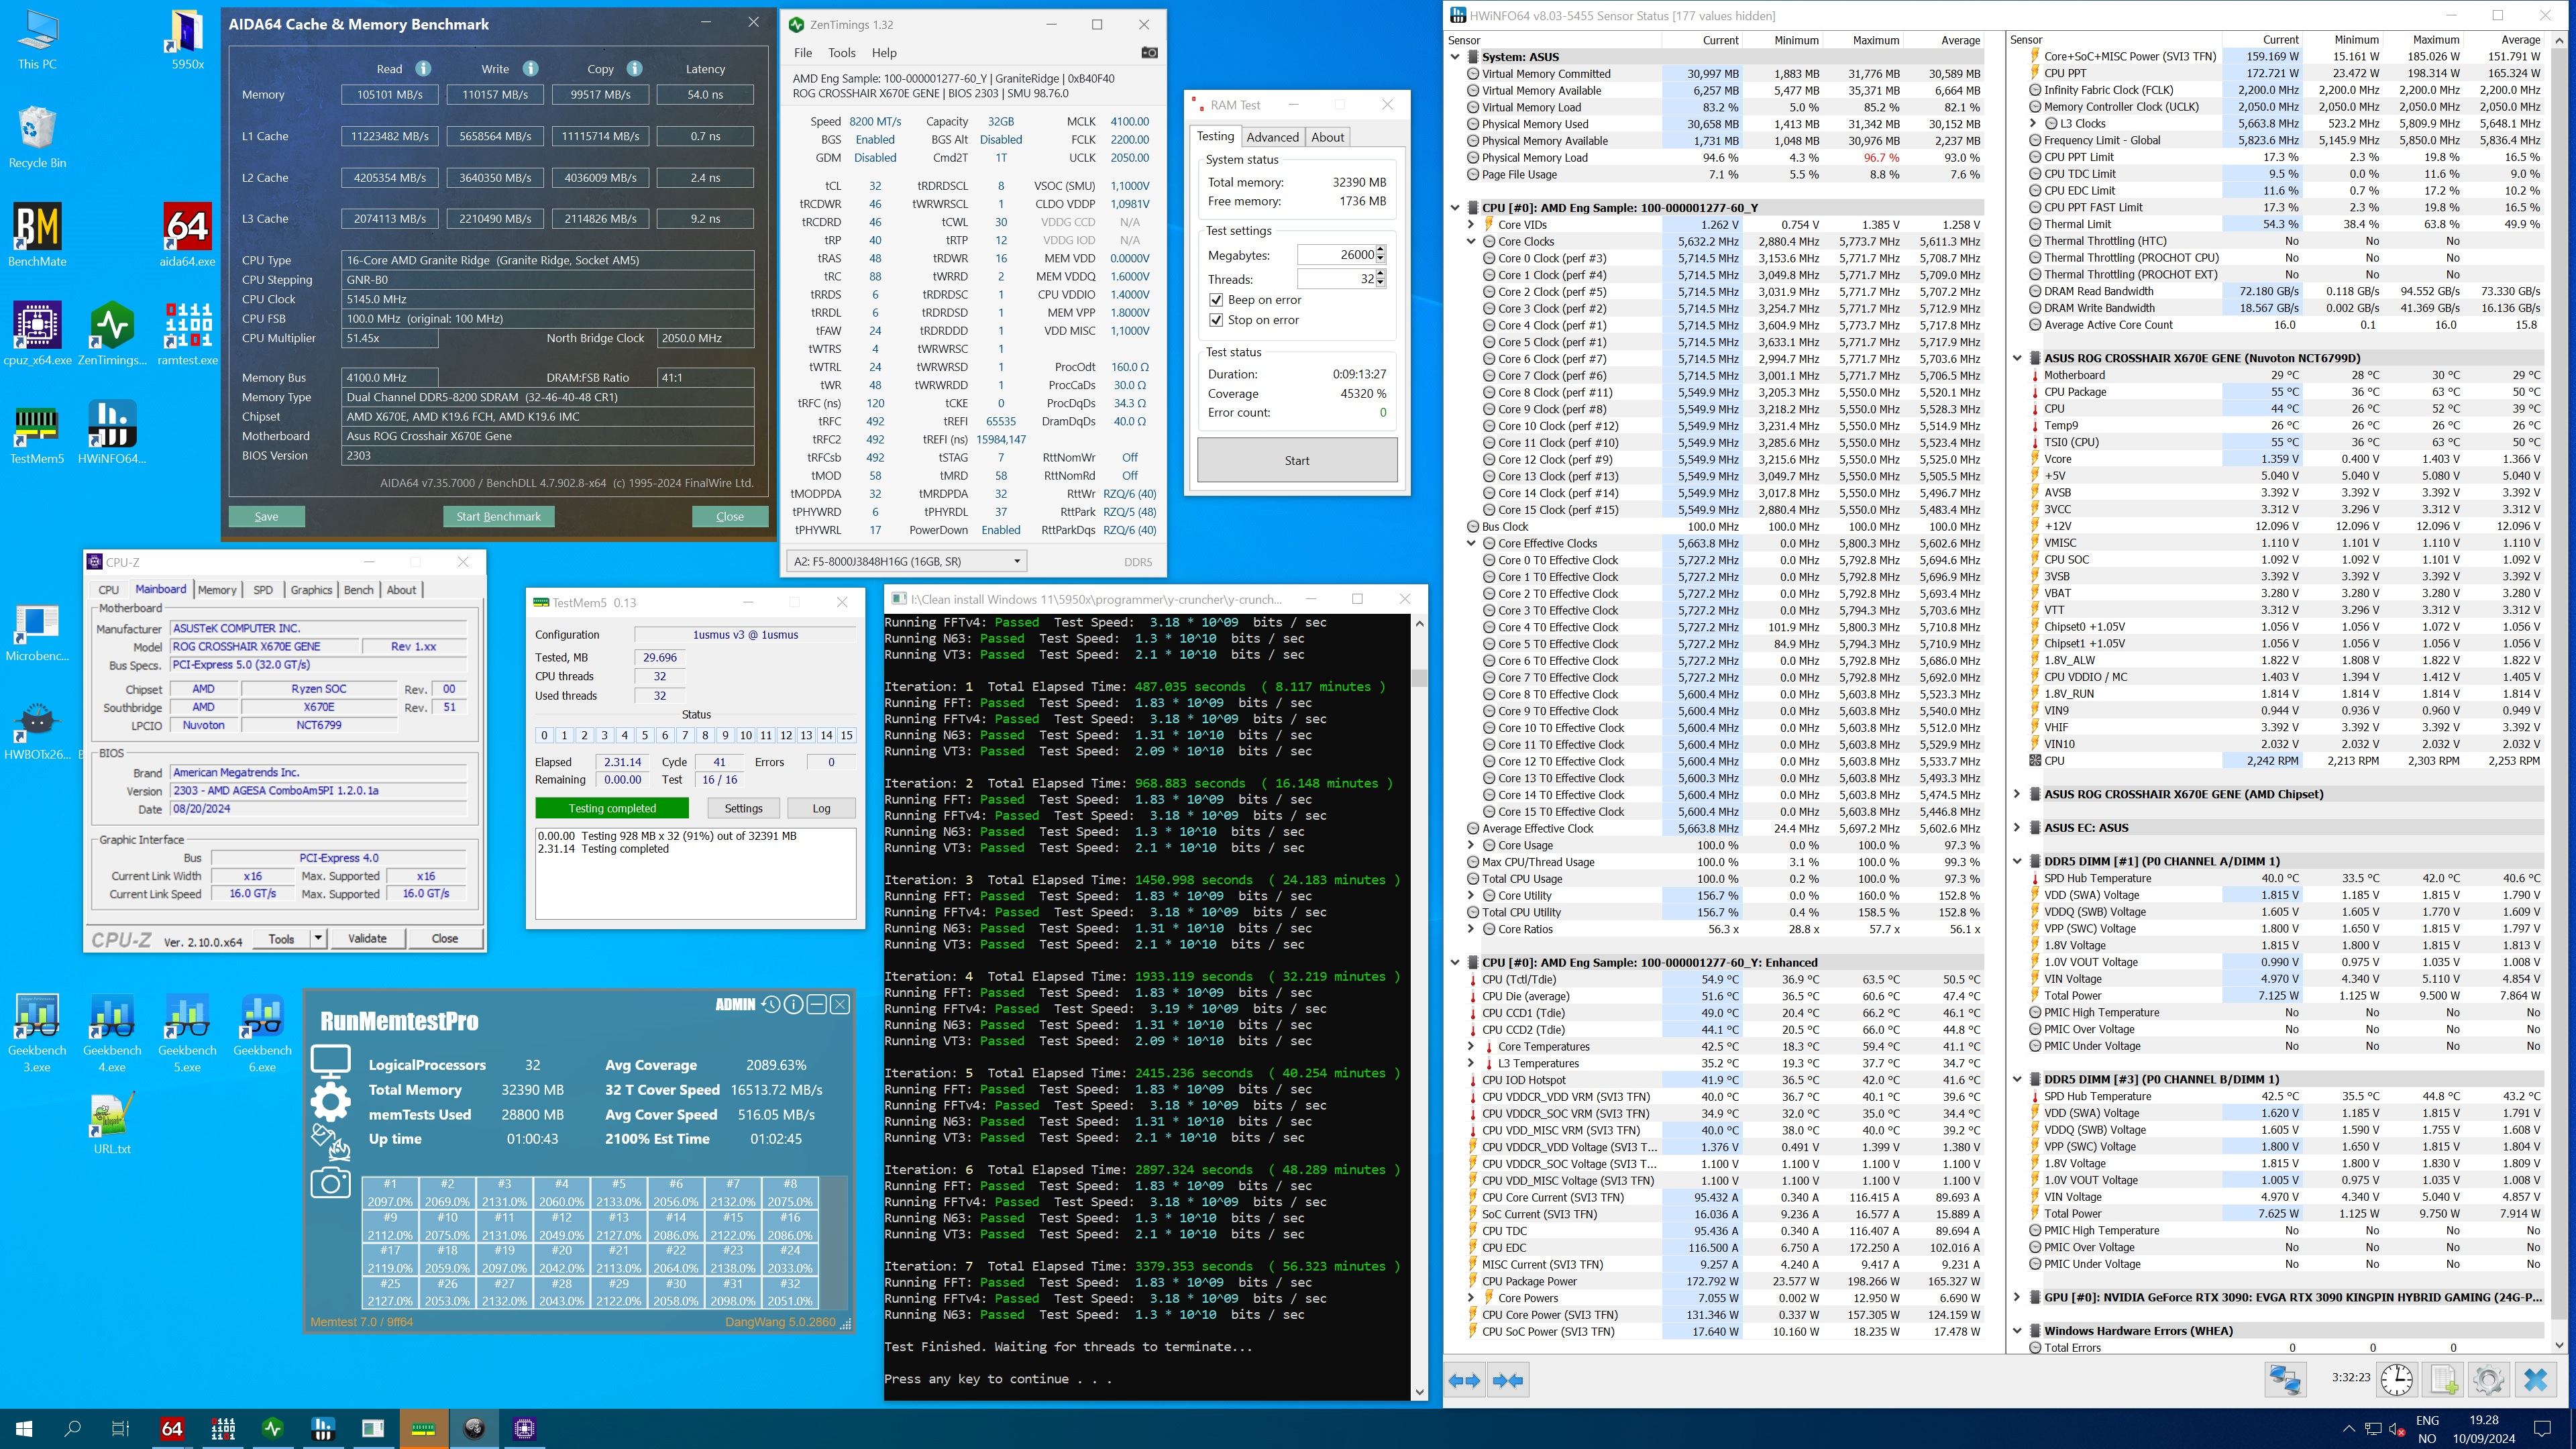2576x1449 pixels.
Task: Click y-cruncher console vertical scrollbar
Action: coord(1418,1006)
